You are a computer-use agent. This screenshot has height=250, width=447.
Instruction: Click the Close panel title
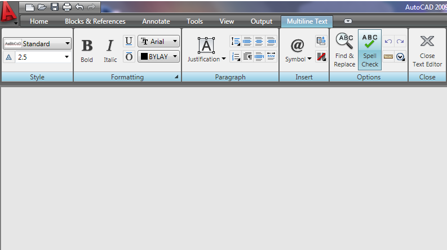(x=427, y=77)
